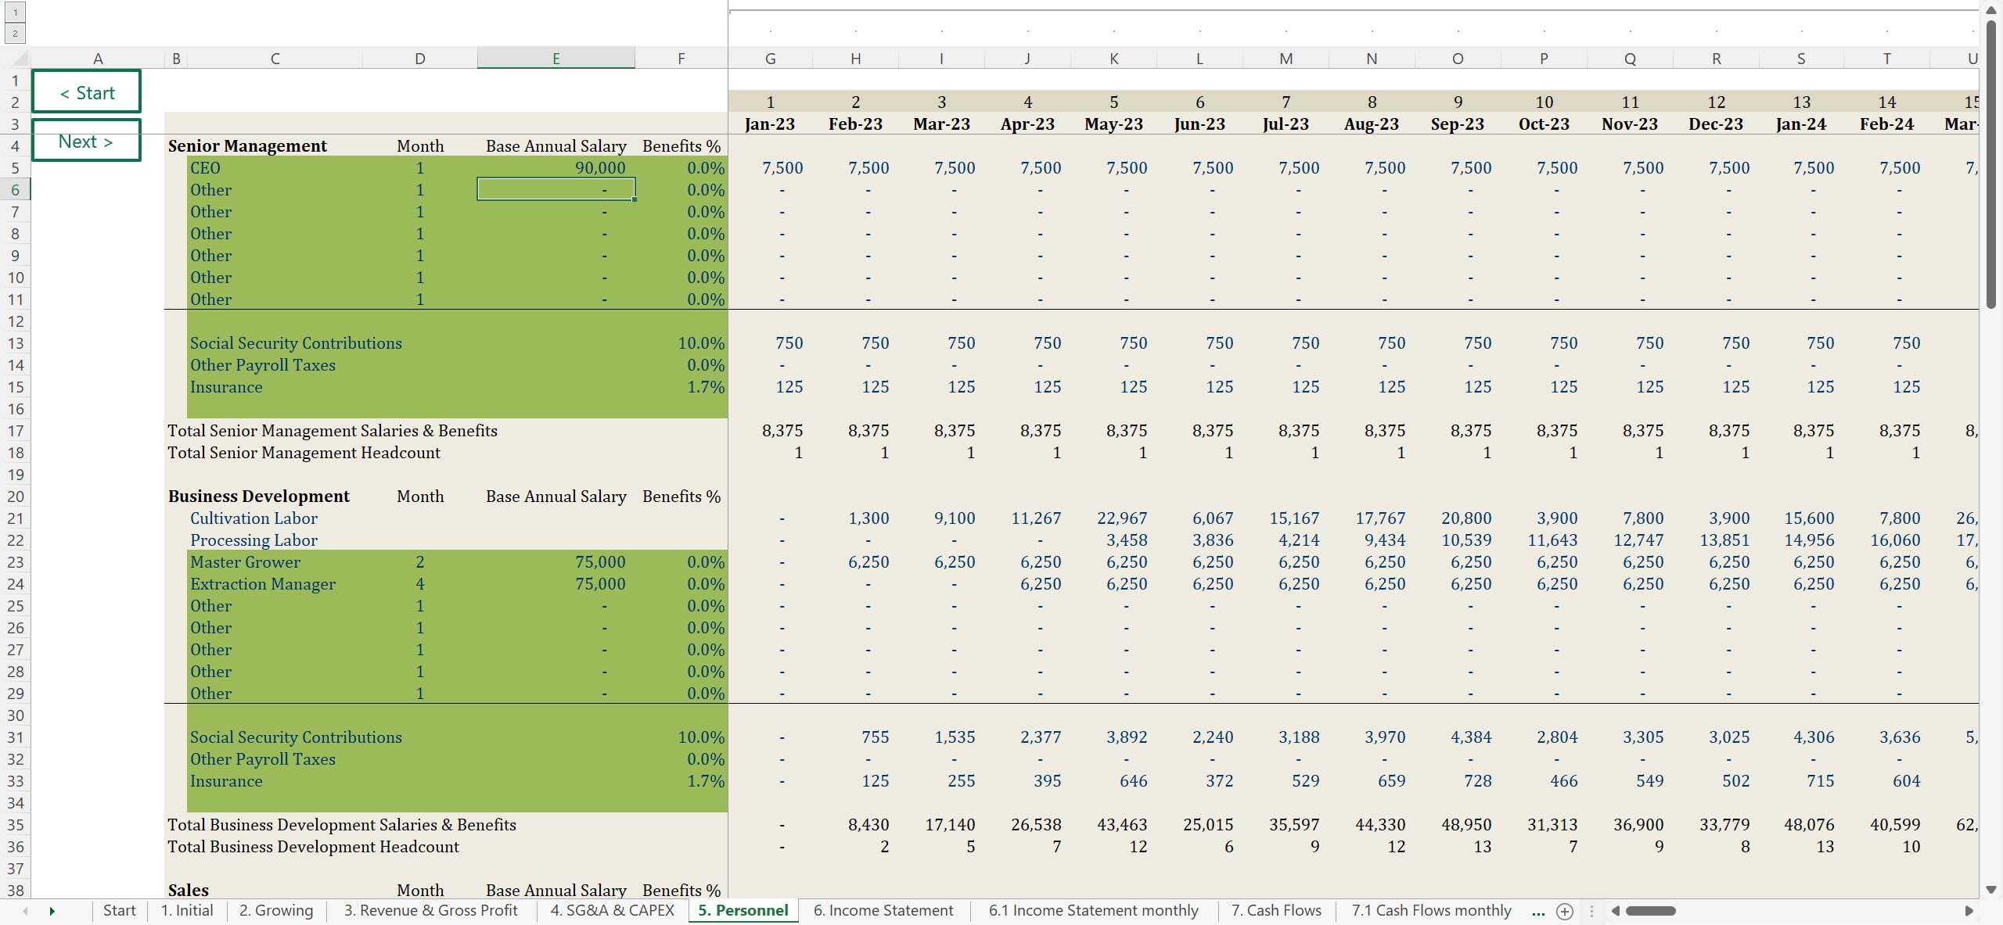Click the horizontal scrollbar right arrow
Screen dimensions: 2003x925
(1969, 911)
